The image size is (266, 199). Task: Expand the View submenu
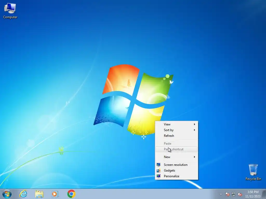177,124
